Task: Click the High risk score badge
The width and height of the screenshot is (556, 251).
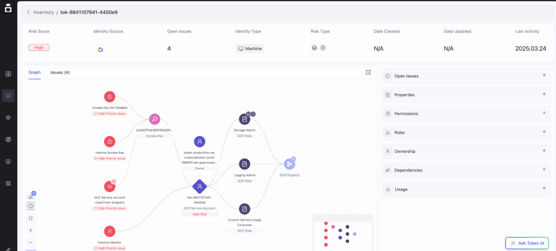Action: (39, 47)
